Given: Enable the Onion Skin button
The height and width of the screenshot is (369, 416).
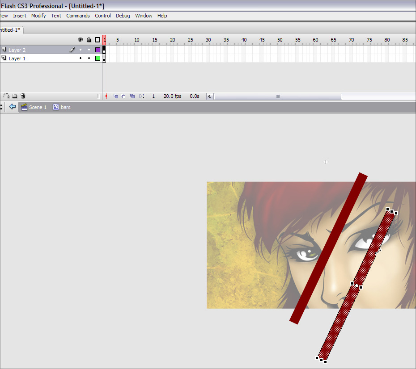Looking at the screenshot, I should point(116,96).
